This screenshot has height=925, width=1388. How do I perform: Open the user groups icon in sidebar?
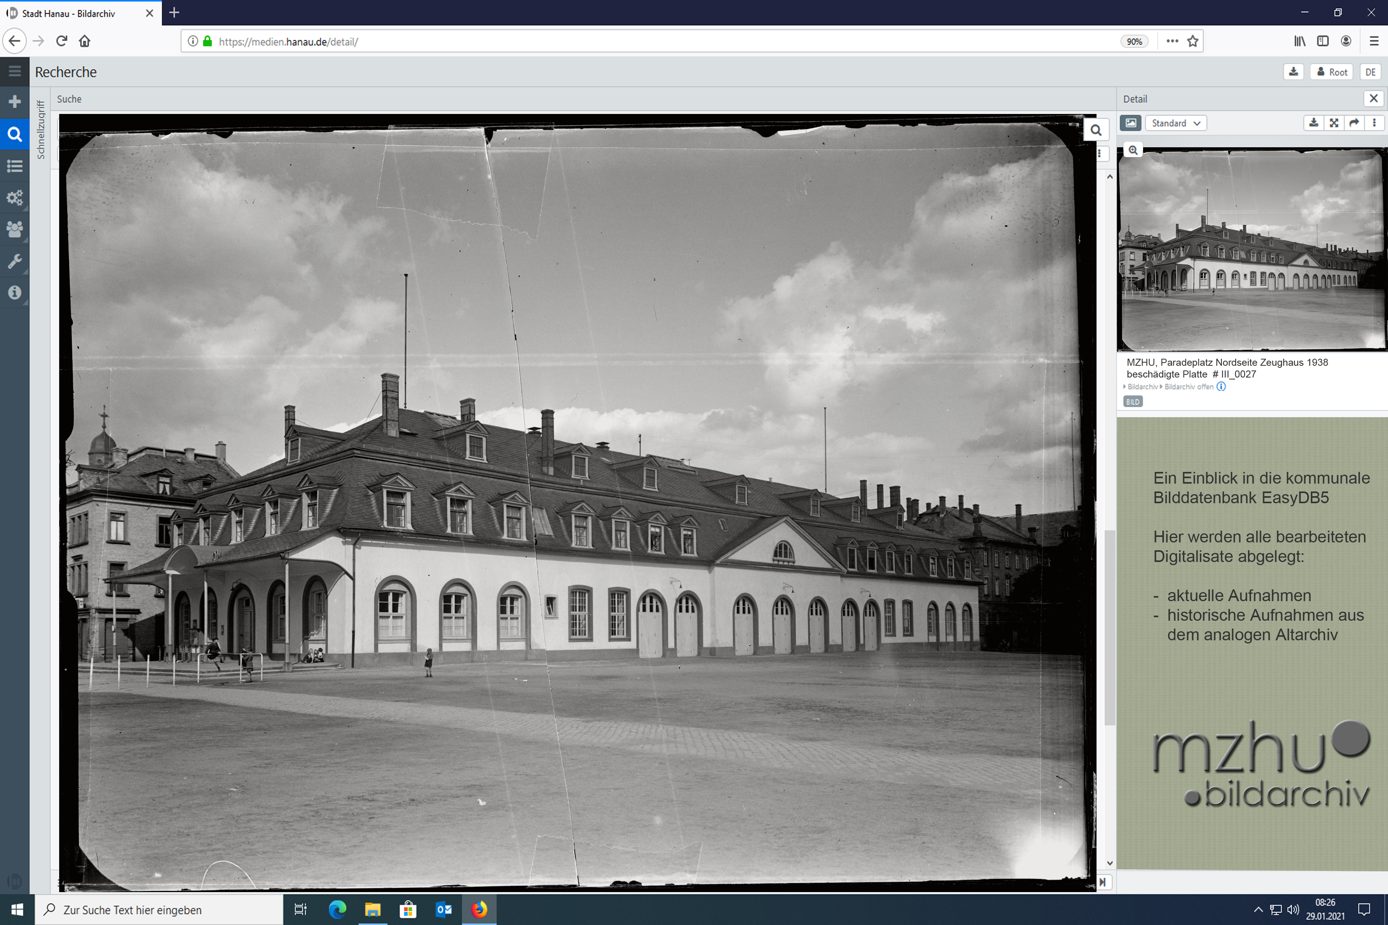click(x=14, y=229)
